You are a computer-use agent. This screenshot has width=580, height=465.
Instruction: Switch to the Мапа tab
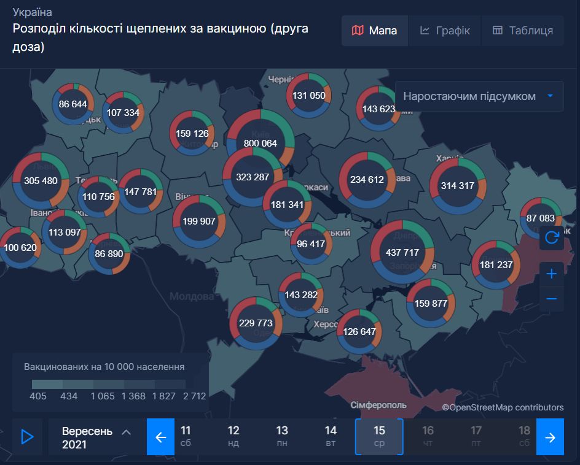374,31
